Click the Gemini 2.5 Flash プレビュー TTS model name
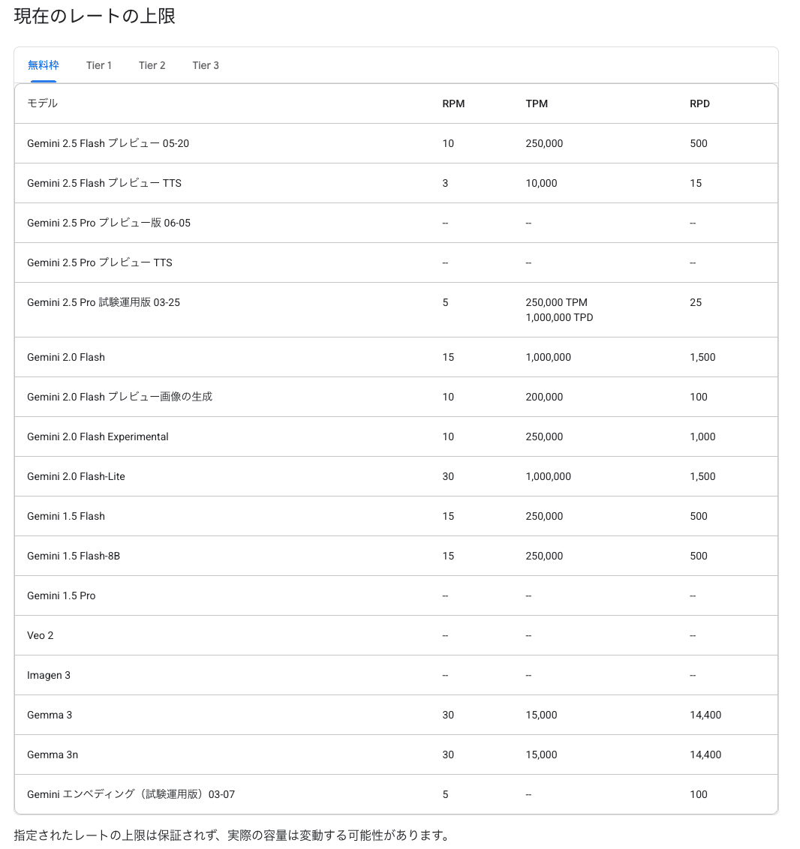The height and width of the screenshot is (849, 800). point(104,183)
